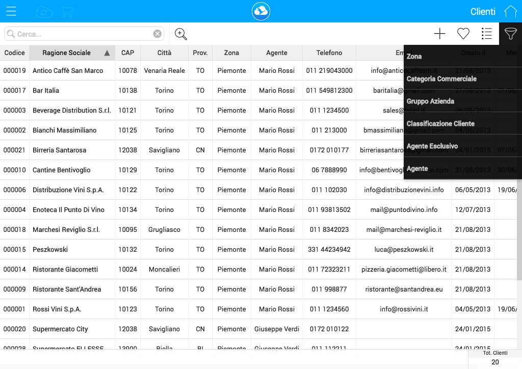Open the list view options icon
This screenshot has width=522, height=369.
(x=486, y=34)
